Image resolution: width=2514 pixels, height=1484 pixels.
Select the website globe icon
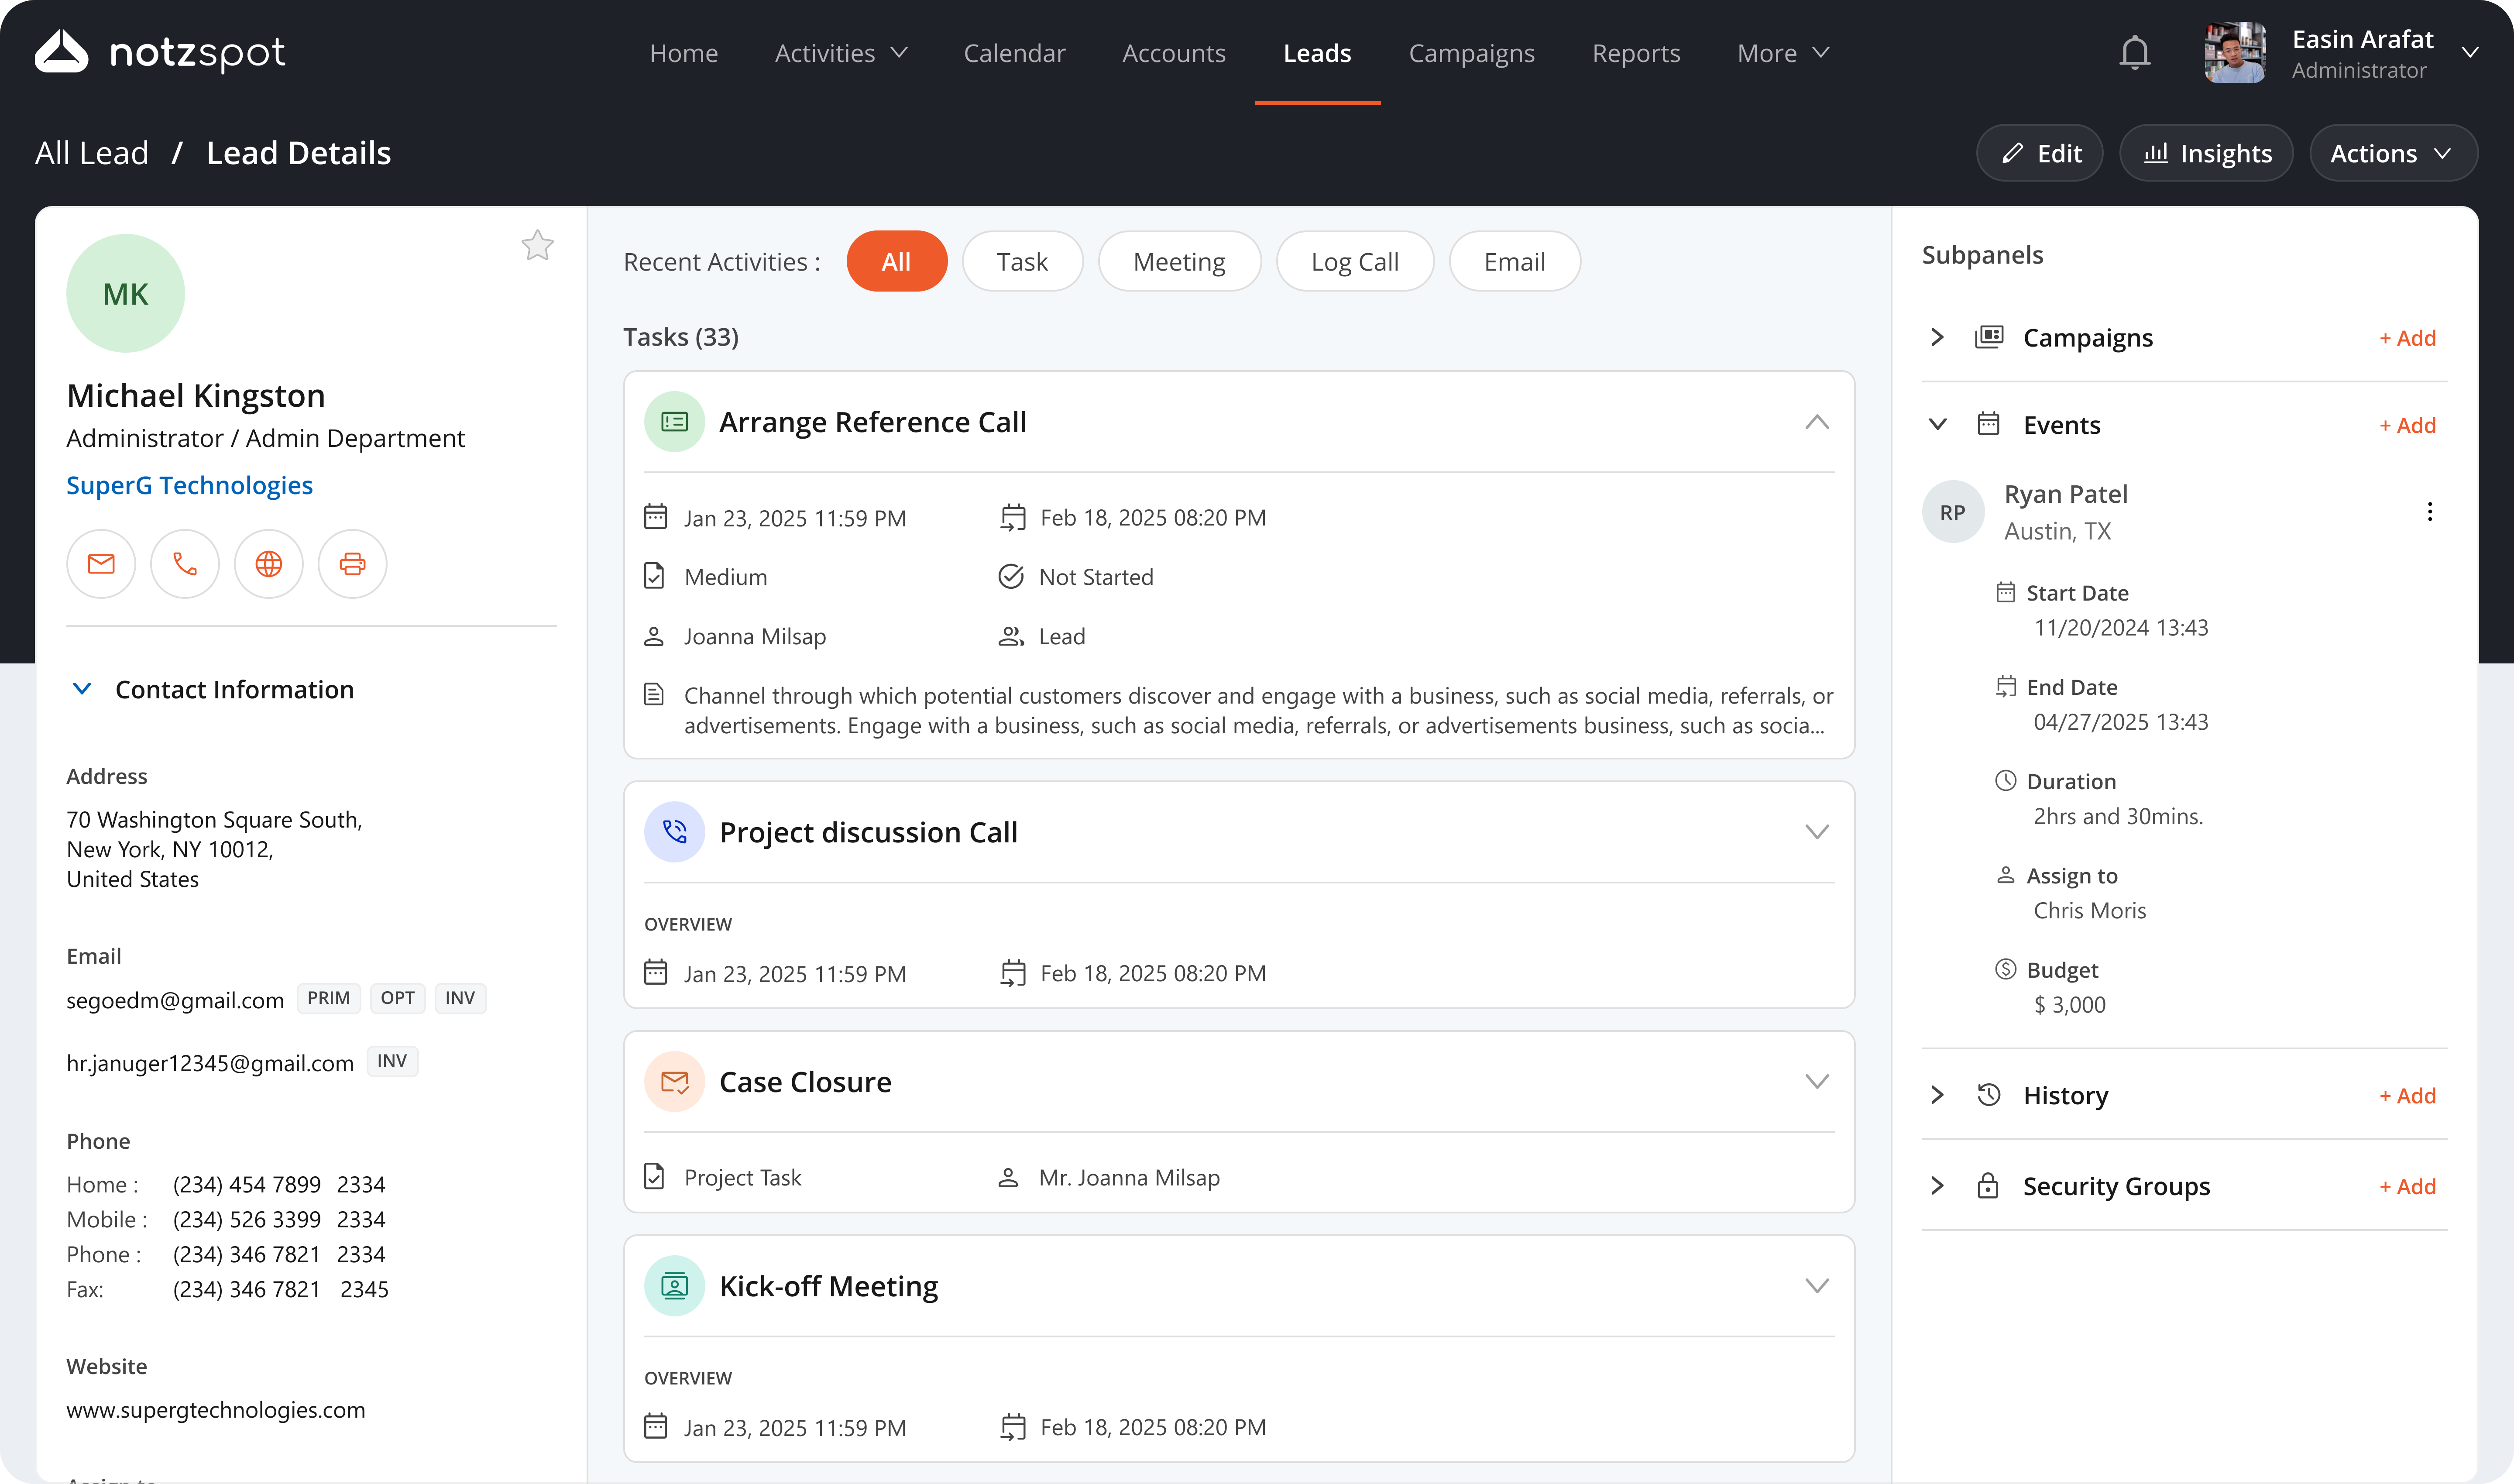(268, 563)
